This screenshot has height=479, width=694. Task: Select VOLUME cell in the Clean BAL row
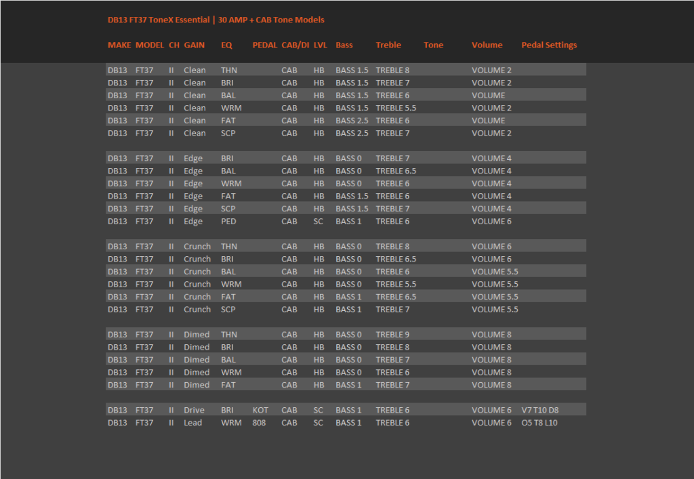(x=488, y=96)
